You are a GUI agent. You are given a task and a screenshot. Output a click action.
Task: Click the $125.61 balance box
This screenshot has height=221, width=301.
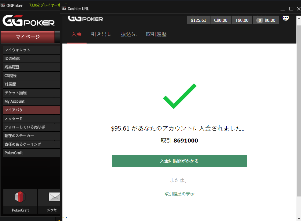coord(198,20)
